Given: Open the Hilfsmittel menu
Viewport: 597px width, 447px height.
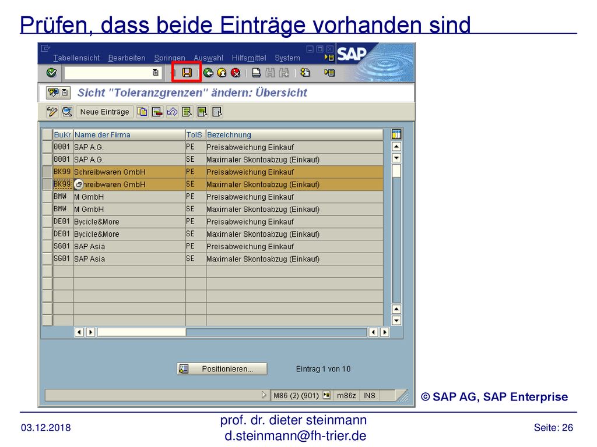Looking at the screenshot, I should pos(248,58).
